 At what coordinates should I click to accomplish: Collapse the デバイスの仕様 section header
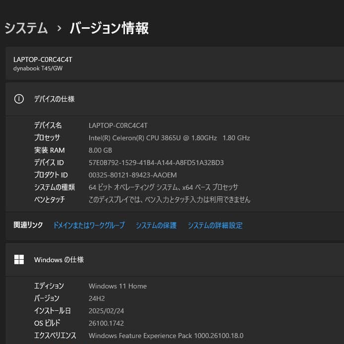click(174, 99)
